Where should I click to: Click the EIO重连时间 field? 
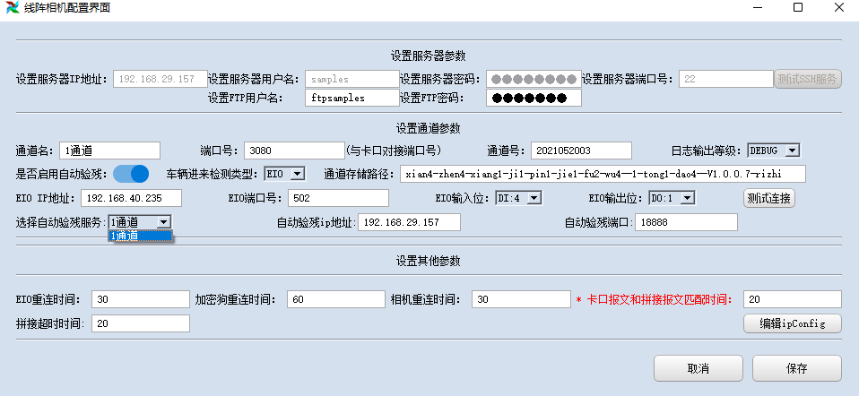[141, 299]
